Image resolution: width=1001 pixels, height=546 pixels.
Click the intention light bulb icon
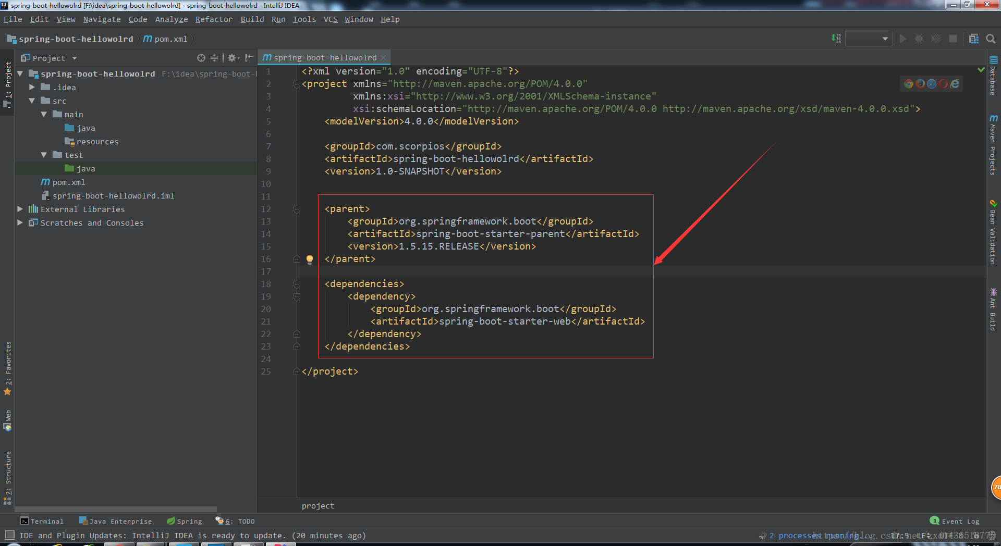tap(310, 259)
